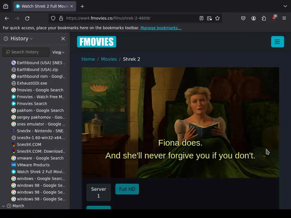Open Snes9x - Nintendo history entry
The width and height of the screenshot is (291, 218).
(38, 131)
